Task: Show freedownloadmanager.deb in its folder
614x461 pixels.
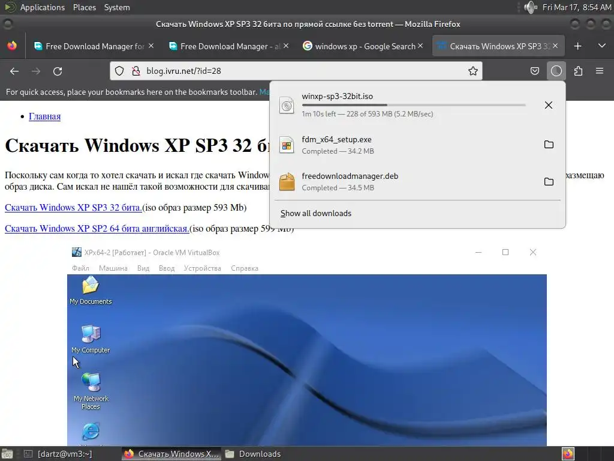Action: tap(549, 181)
